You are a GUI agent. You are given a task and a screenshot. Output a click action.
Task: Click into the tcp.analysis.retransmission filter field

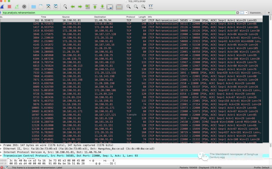(x=119, y=13)
